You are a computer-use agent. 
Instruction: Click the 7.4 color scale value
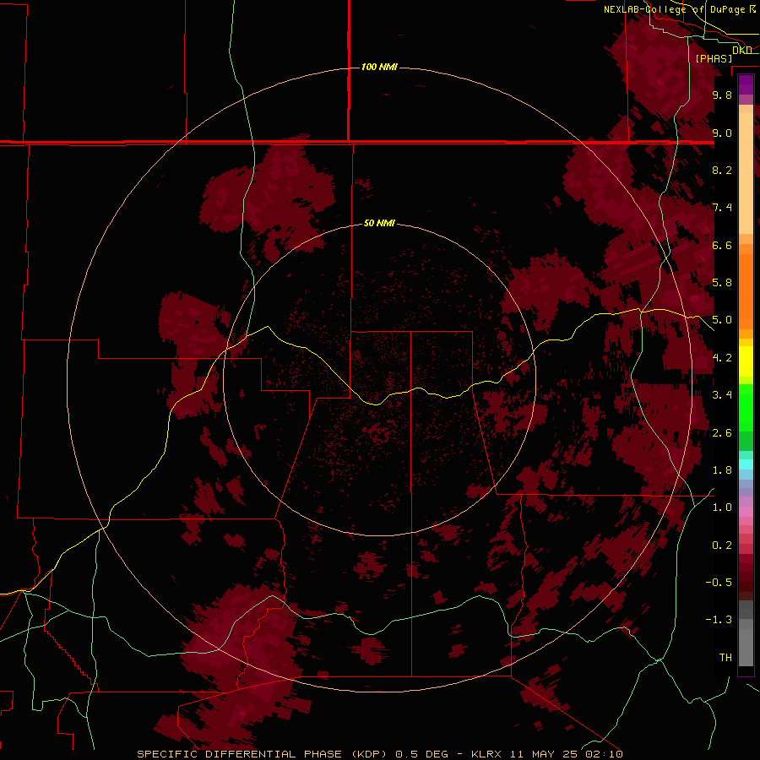[x=722, y=208]
